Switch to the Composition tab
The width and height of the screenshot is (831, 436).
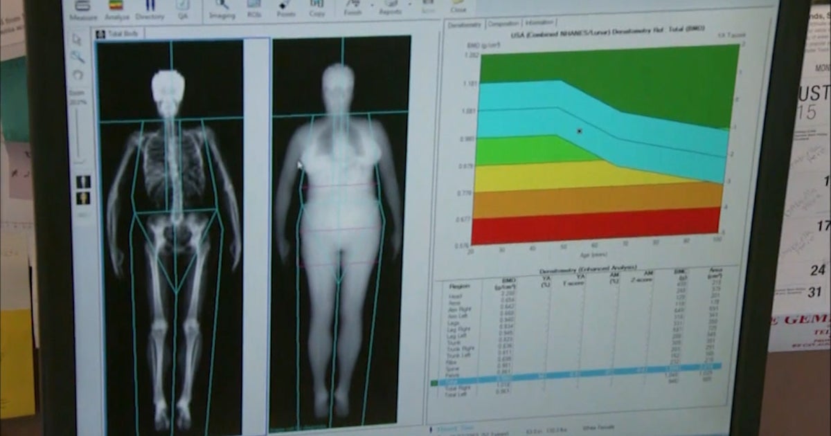(502, 23)
